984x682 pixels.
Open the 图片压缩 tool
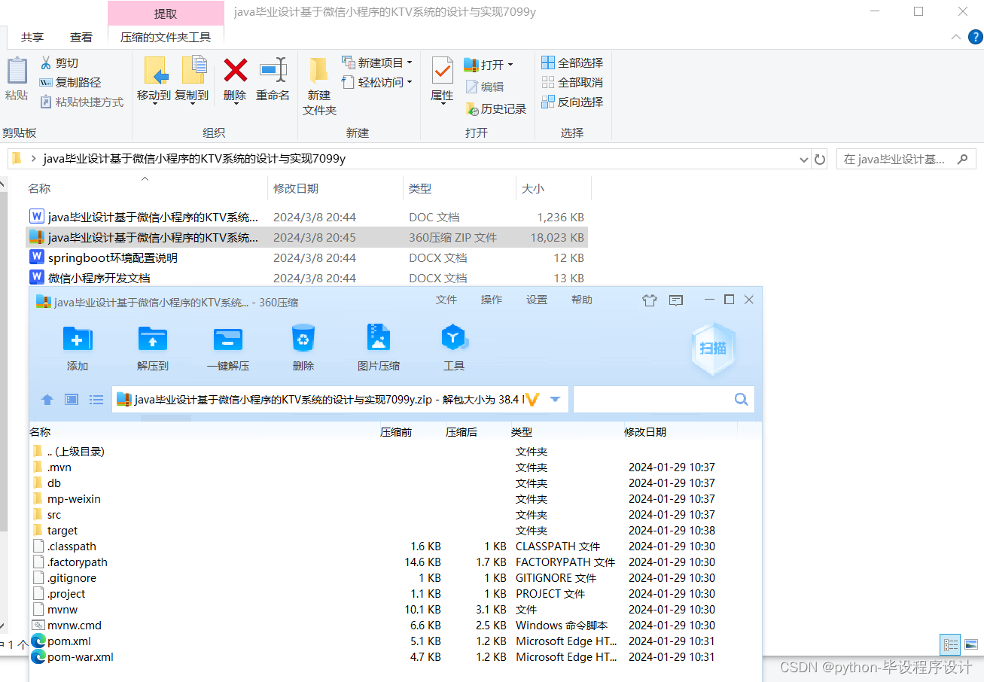click(379, 337)
